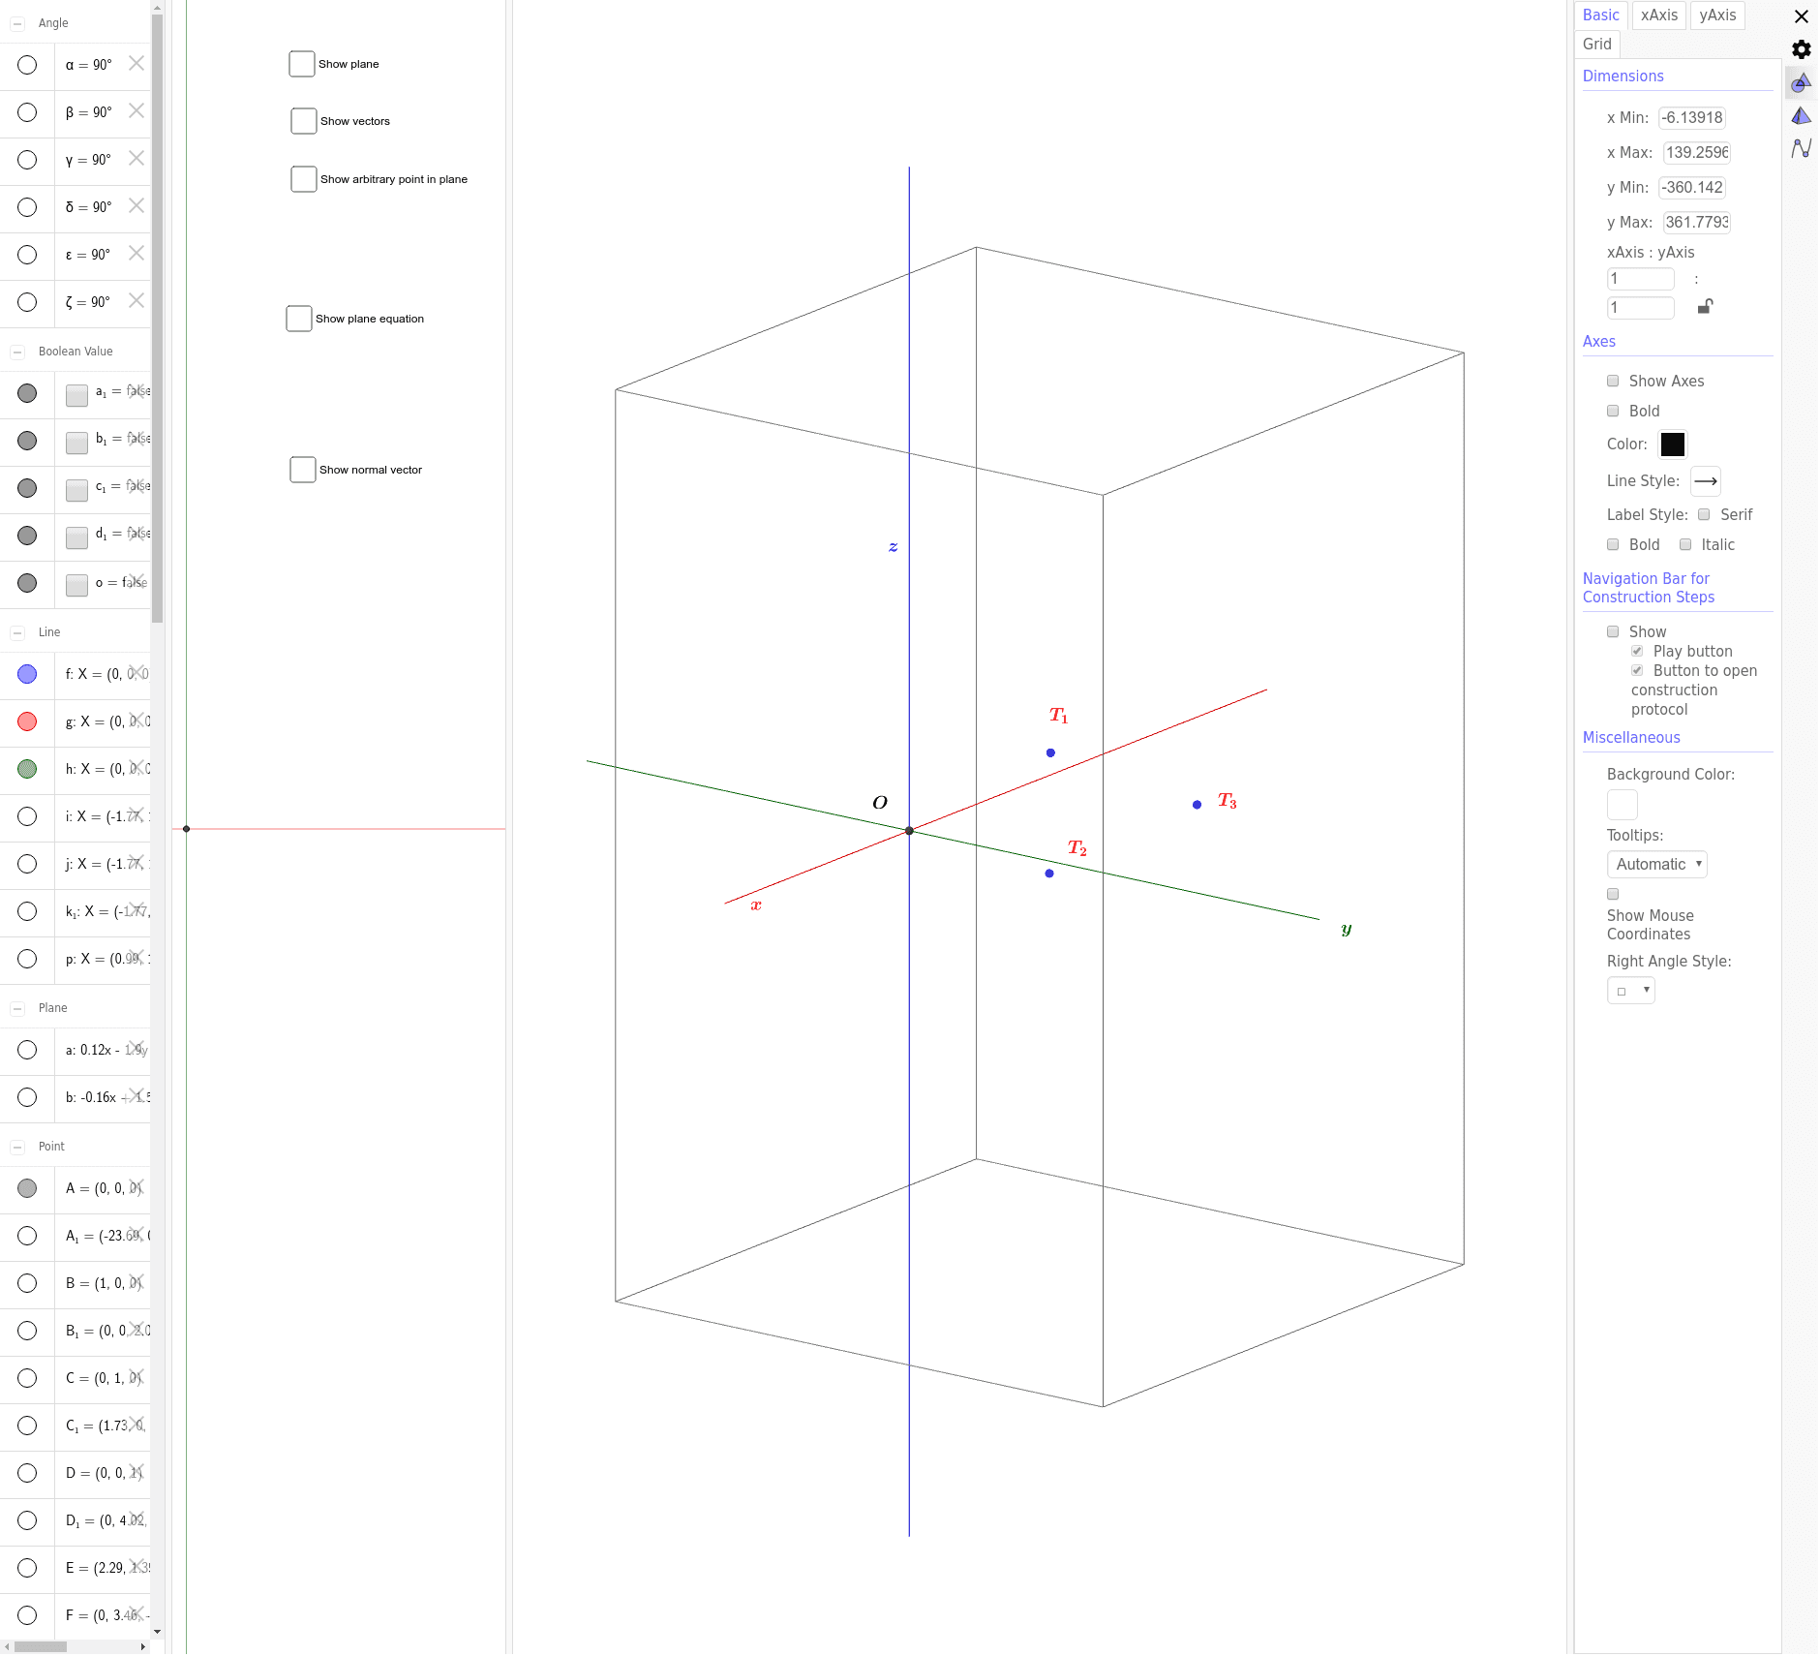Image resolution: width=1820 pixels, height=1656 pixels.
Task: Switch to the xAxis tab
Action: pyautogui.click(x=1657, y=15)
